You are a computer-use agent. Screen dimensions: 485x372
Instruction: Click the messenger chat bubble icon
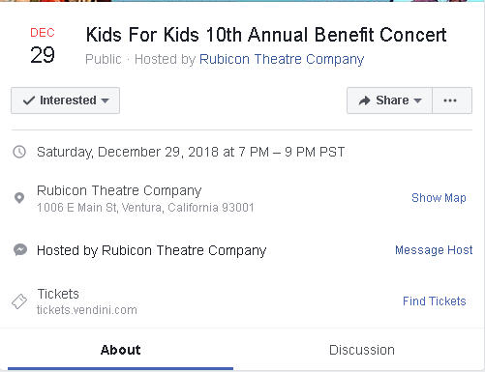[20, 250]
